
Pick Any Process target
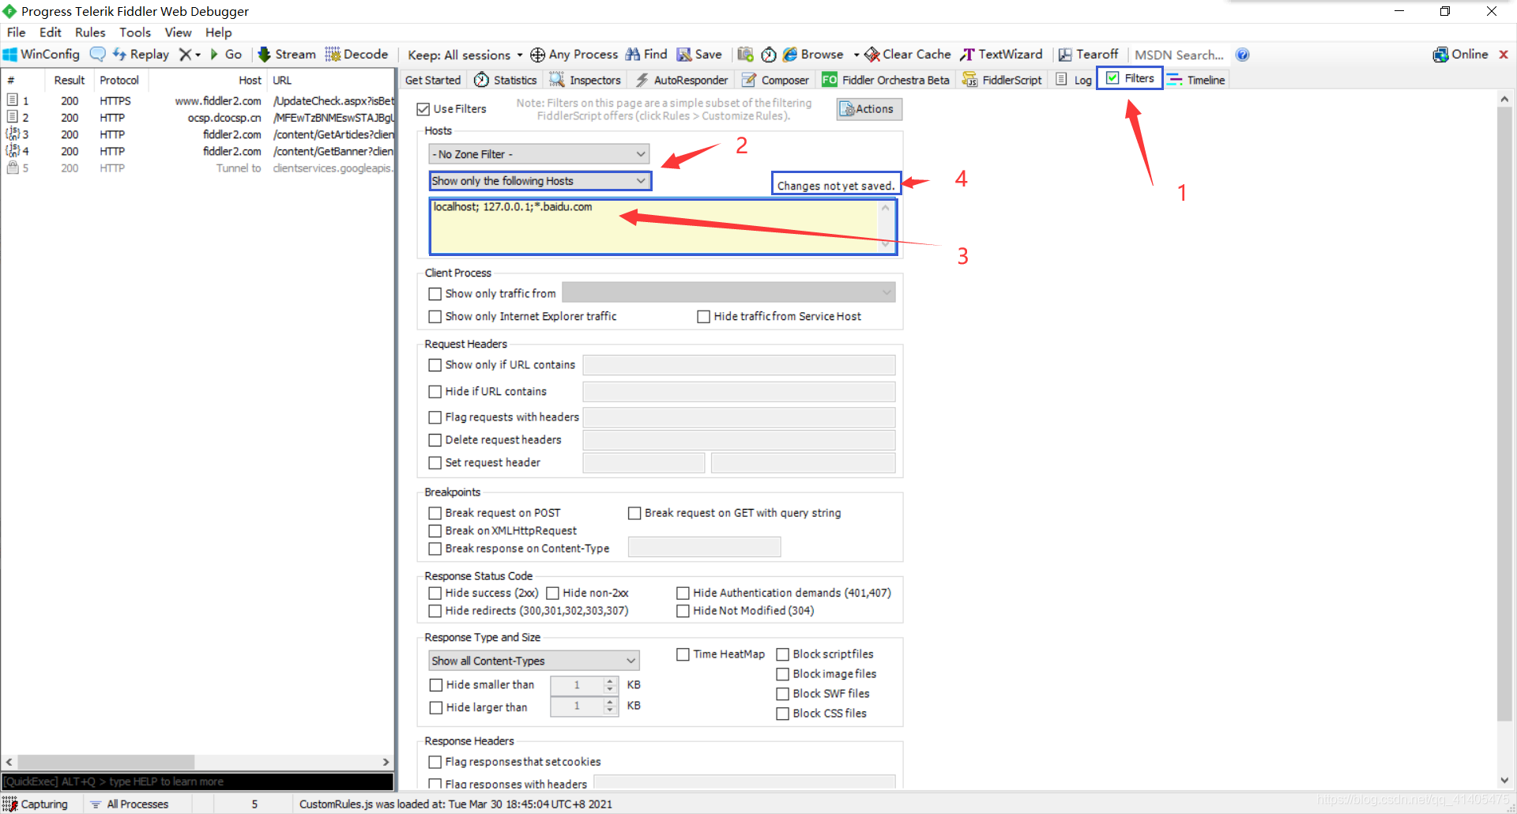(574, 55)
